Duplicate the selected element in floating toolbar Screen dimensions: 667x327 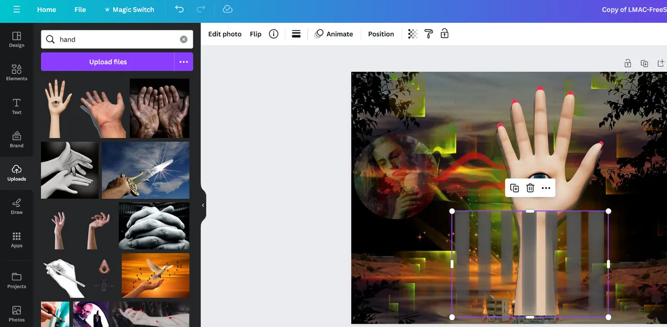pyautogui.click(x=514, y=188)
